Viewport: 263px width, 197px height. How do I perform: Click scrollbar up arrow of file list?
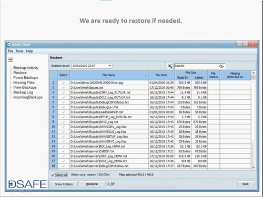point(254,73)
